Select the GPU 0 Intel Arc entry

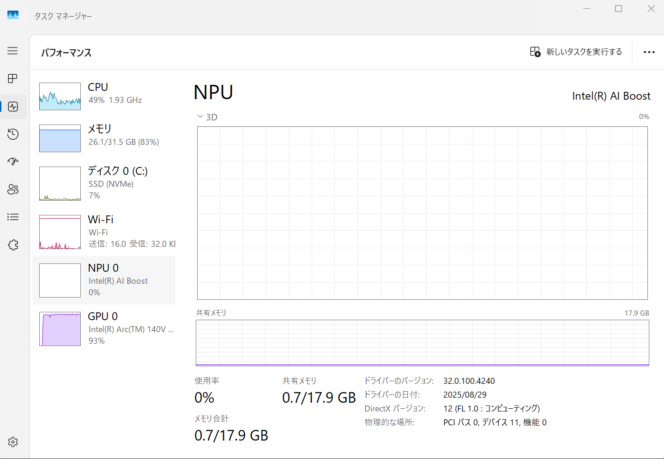click(104, 328)
